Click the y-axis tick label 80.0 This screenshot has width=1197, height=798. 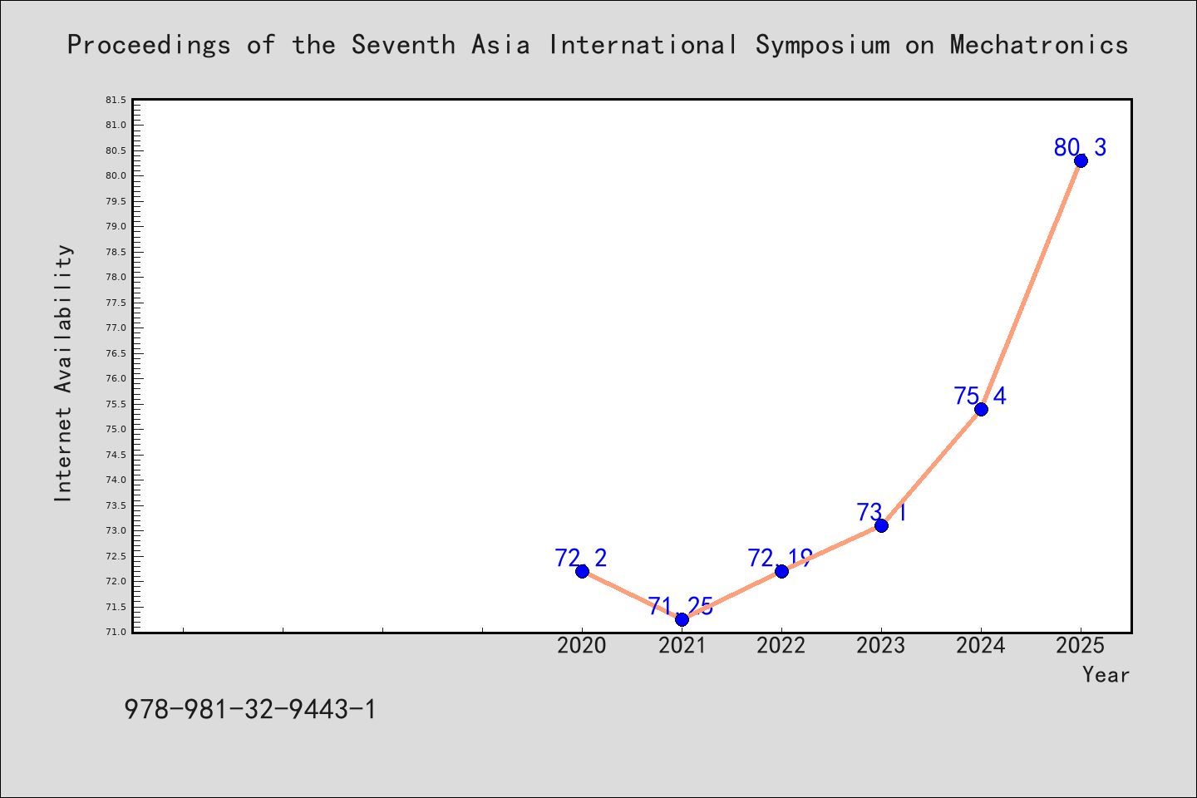coord(116,175)
